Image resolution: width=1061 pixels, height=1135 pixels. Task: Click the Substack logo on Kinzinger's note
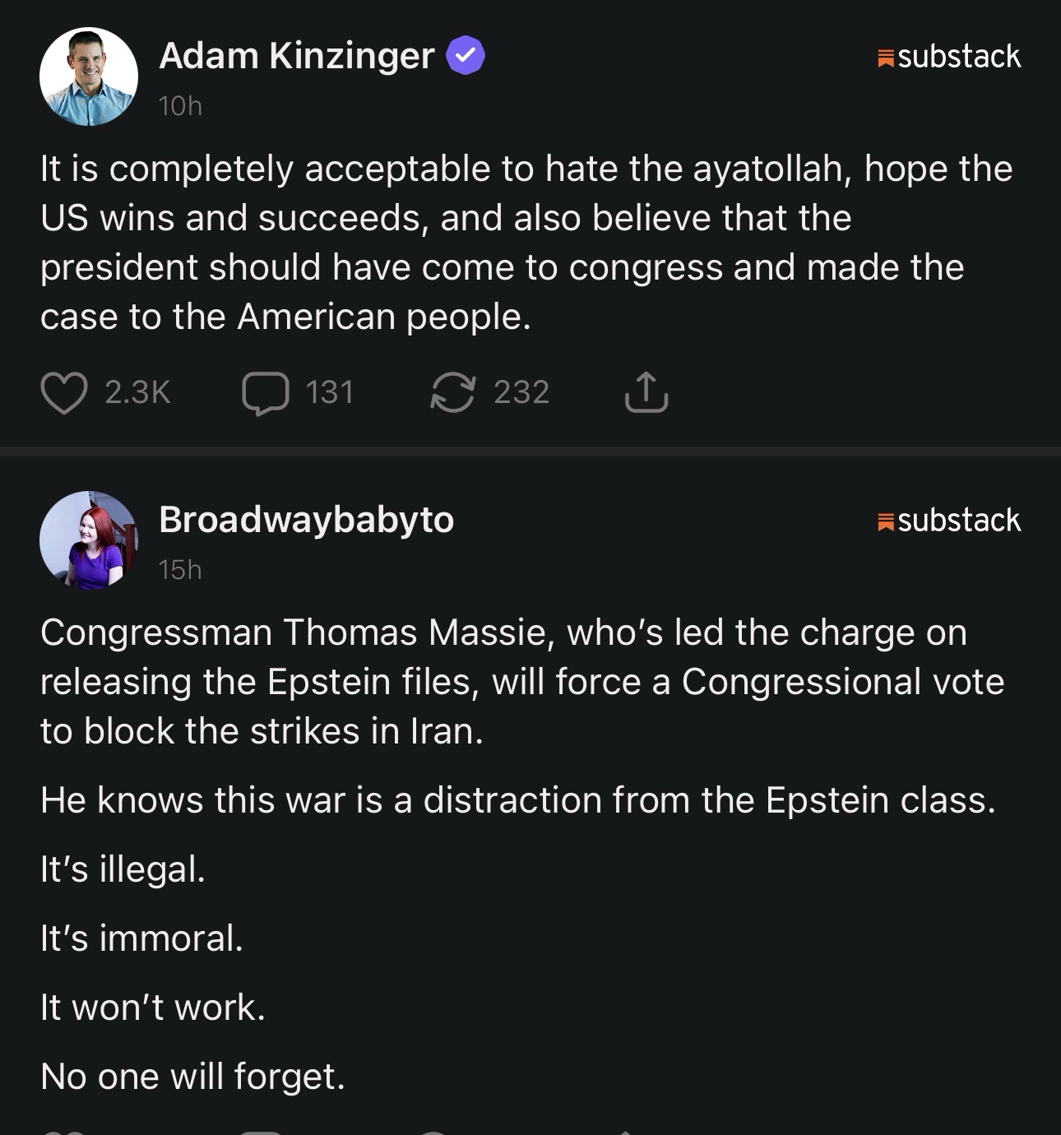tap(950, 57)
